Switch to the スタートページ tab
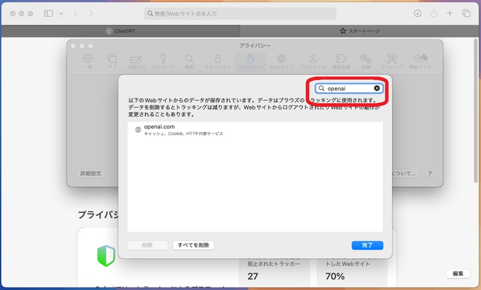The width and height of the screenshot is (481, 290). [360, 31]
